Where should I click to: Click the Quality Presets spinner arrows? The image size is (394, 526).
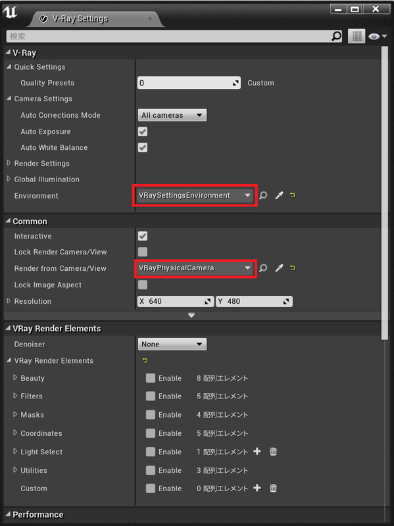[x=236, y=83]
